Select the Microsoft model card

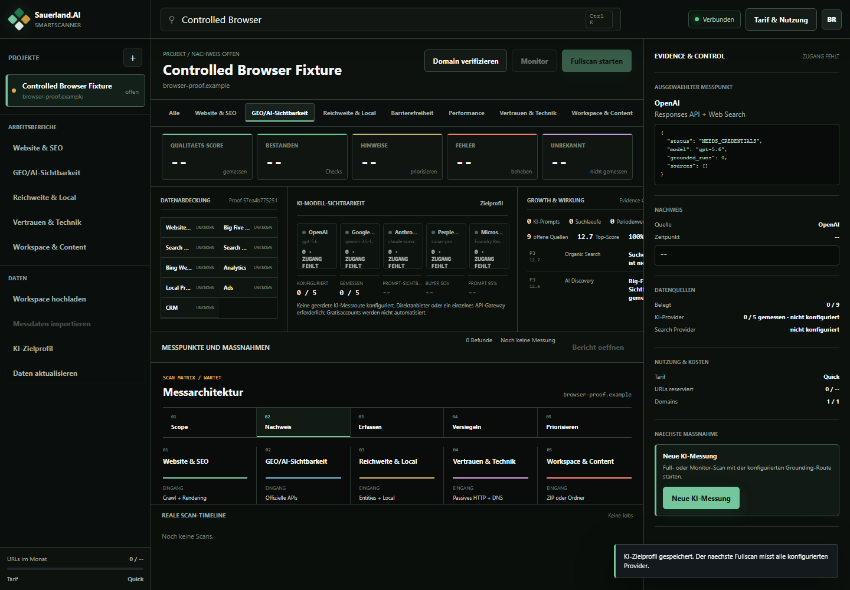[x=489, y=246]
